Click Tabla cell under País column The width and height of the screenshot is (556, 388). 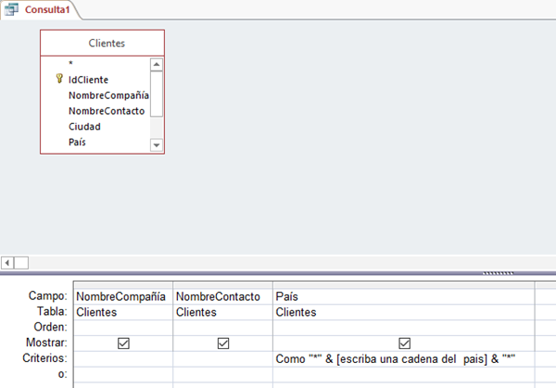point(403,312)
